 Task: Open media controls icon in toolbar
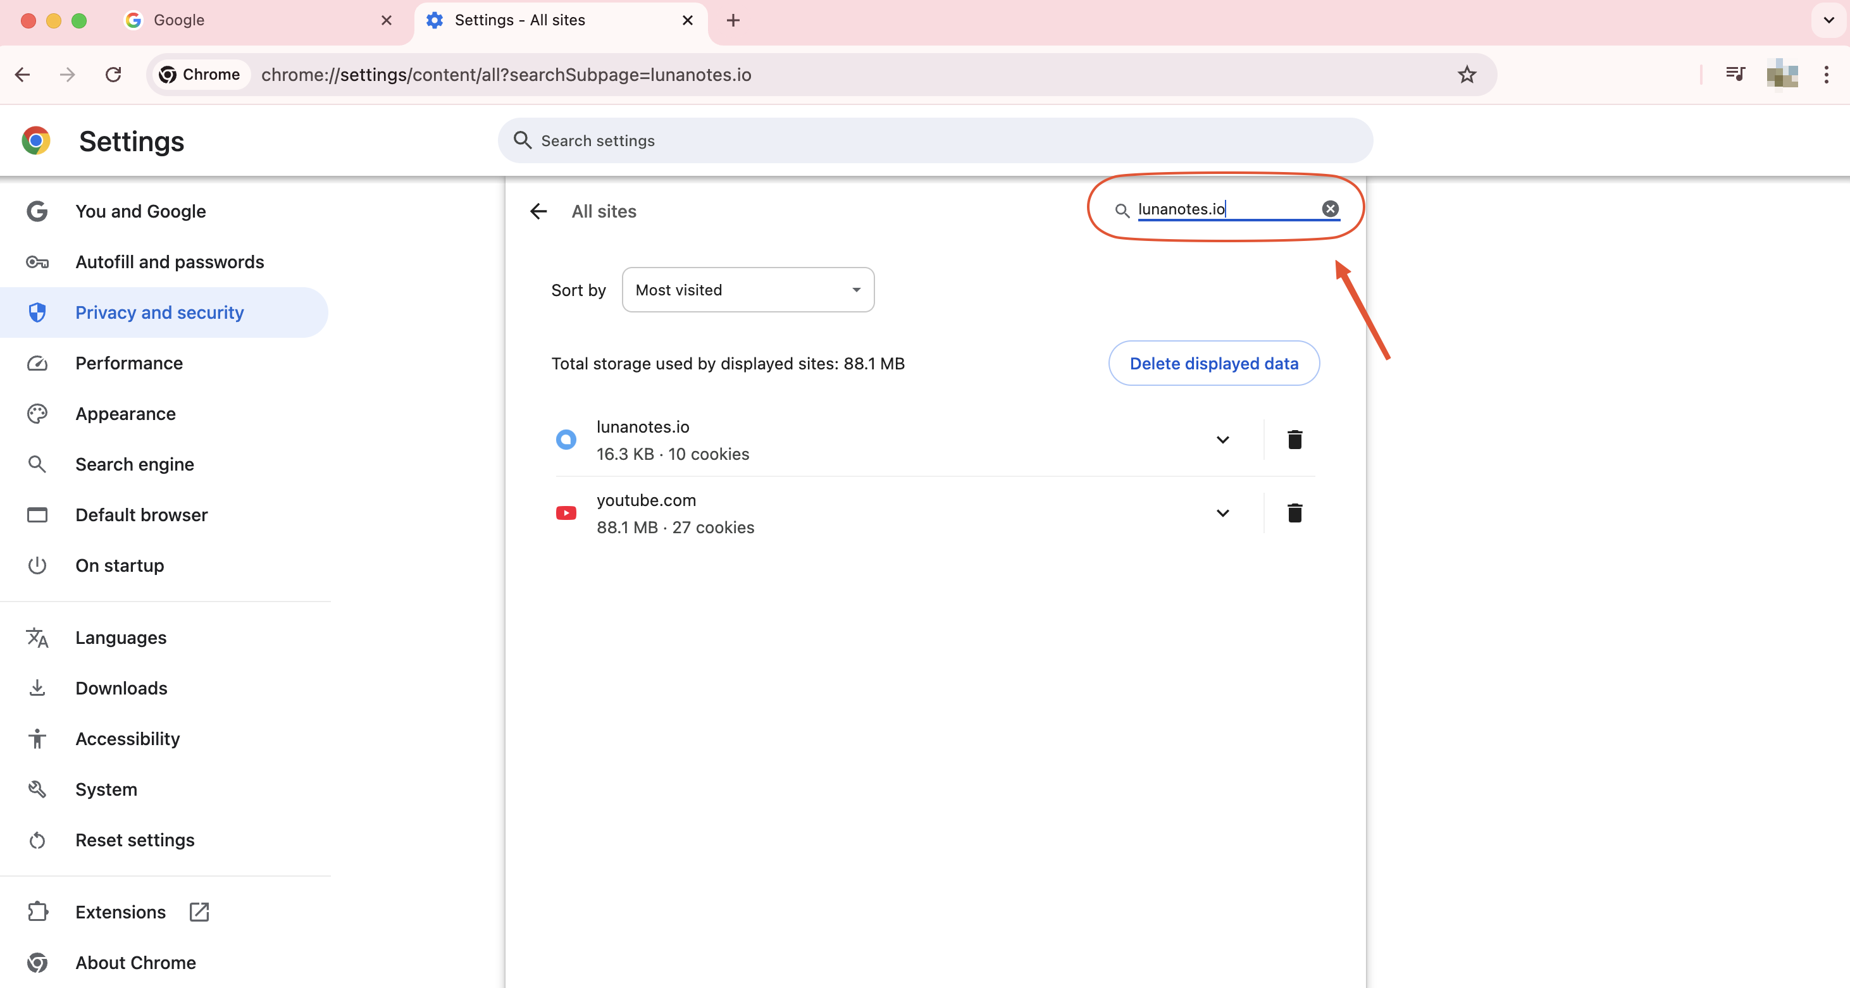(x=1735, y=75)
